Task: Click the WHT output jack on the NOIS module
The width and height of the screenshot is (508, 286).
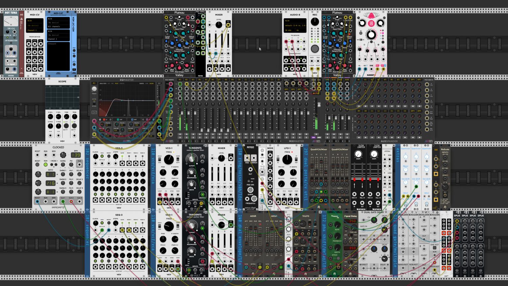Action: tap(270, 155)
